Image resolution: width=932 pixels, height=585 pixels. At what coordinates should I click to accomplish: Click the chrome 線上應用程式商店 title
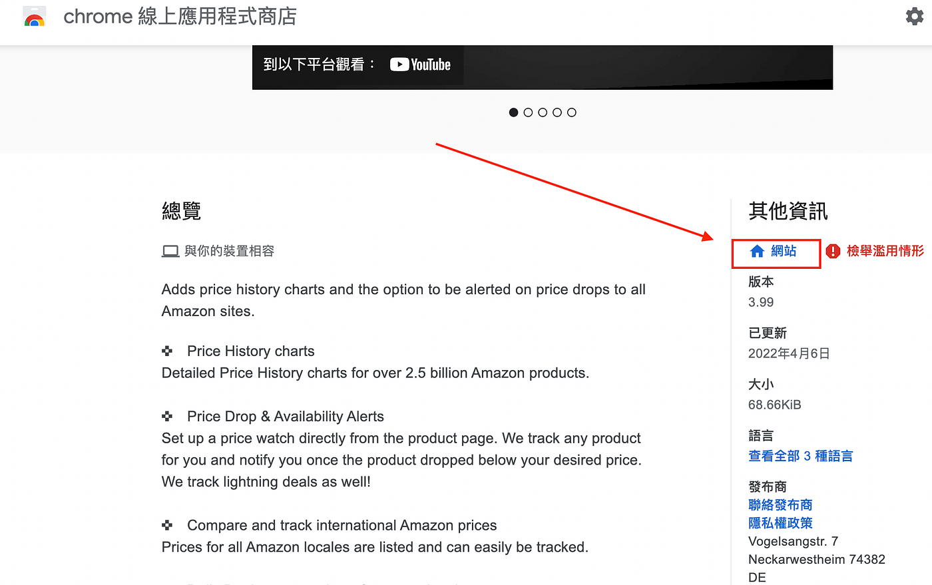pos(180,17)
